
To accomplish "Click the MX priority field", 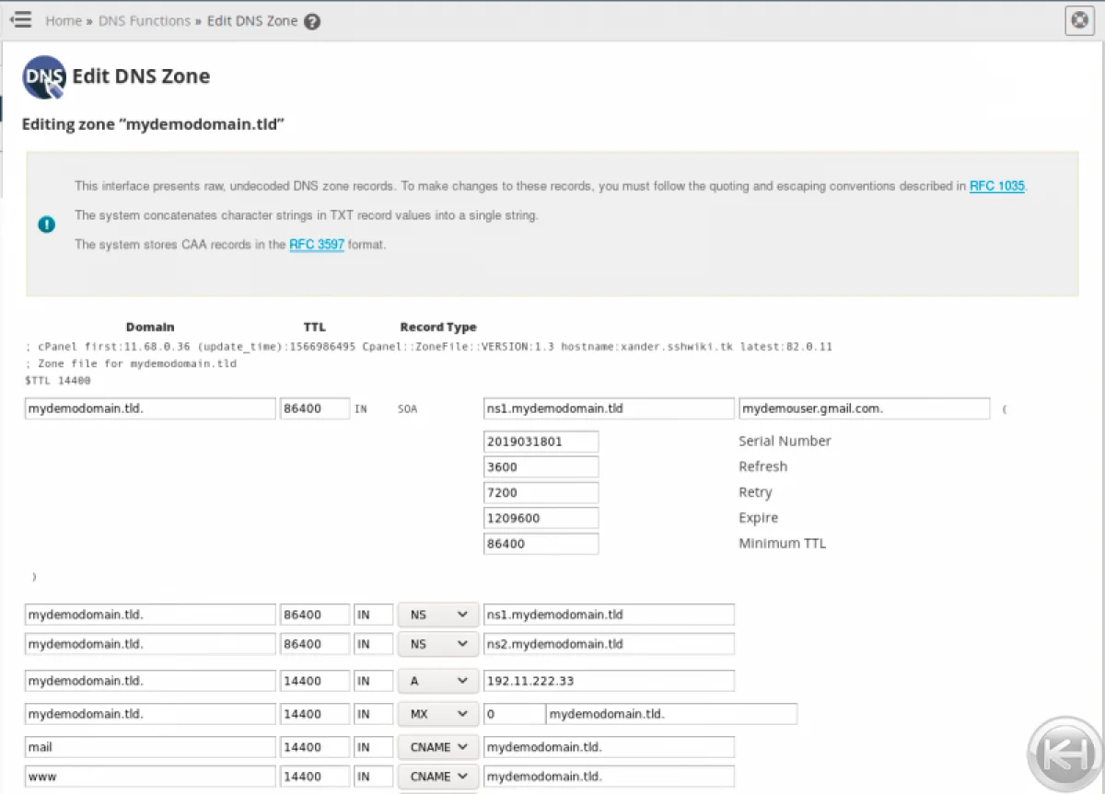I will (514, 714).
